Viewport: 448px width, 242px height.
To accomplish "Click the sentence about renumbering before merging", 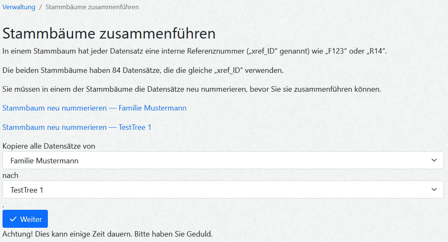I will pyautogui.click(x=191, y=89).
